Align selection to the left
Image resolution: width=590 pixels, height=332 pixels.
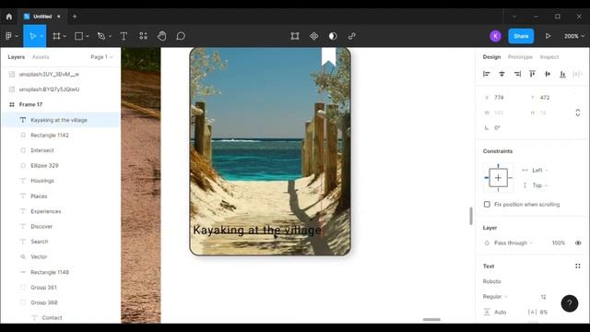coord(487,74)
